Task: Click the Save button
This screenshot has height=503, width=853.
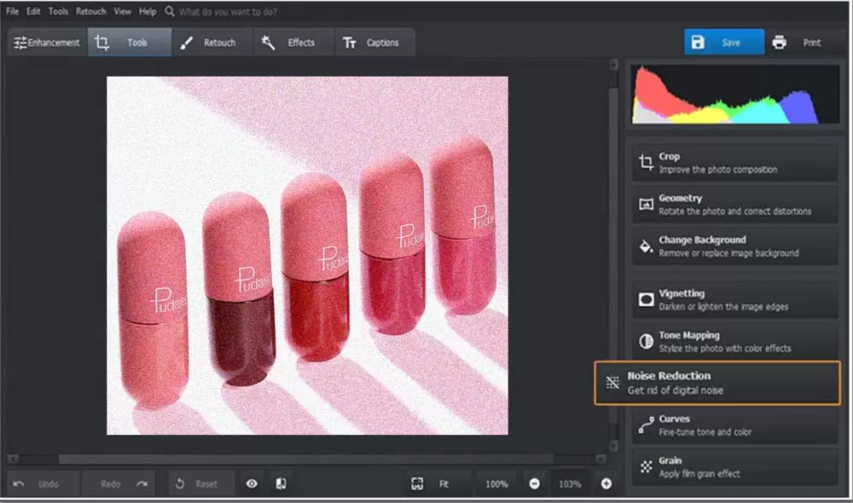Action: 724,43
